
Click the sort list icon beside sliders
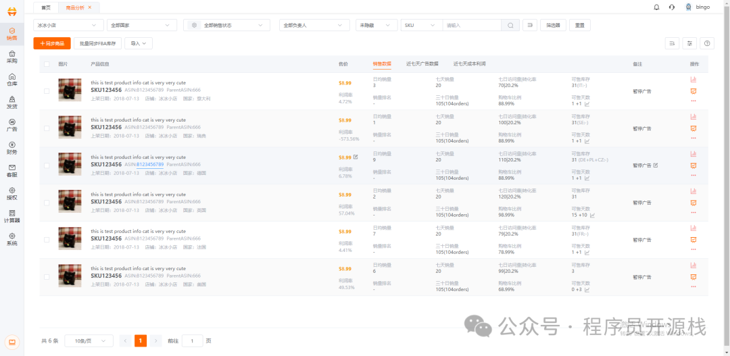point(672,43)
